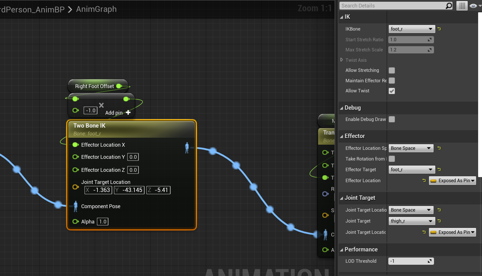Viewport: 482px width, 276px height.
Task: Click multiply node top-left input pin
Action: coord(75,99)
